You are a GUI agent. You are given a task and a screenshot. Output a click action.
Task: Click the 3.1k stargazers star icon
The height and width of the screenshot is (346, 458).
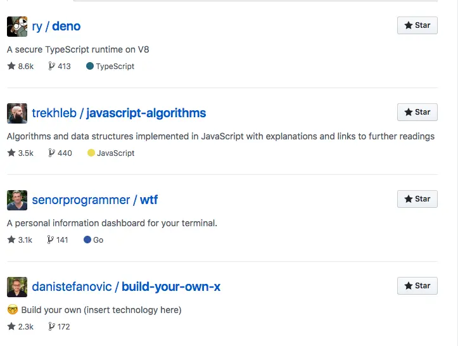[11, 240]
